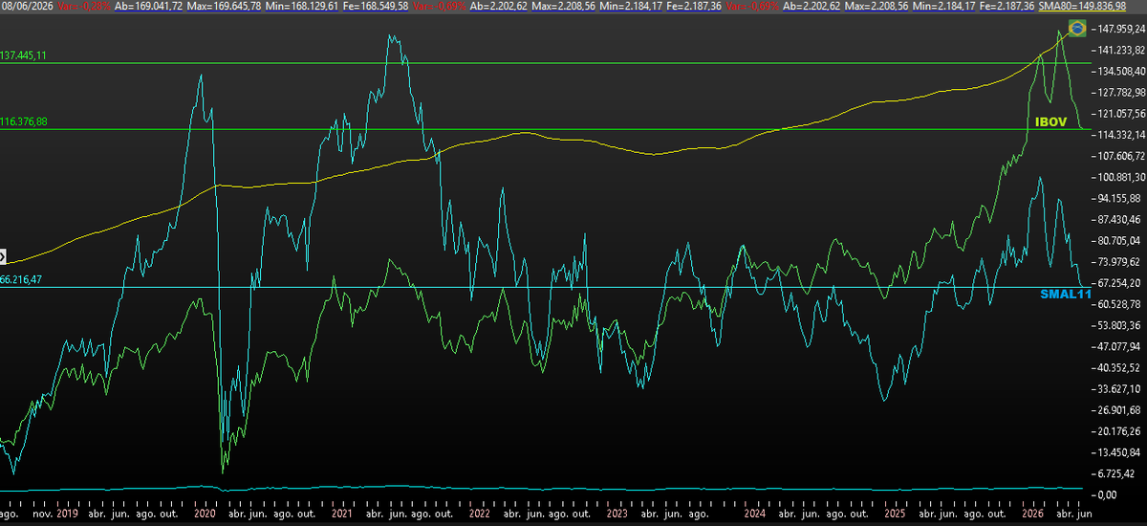The height and width of the screenshot is (526, 1147).
Task: Click the 47.077,94 price axis label
Action: pyautogui.click(x=1119, y=346)
